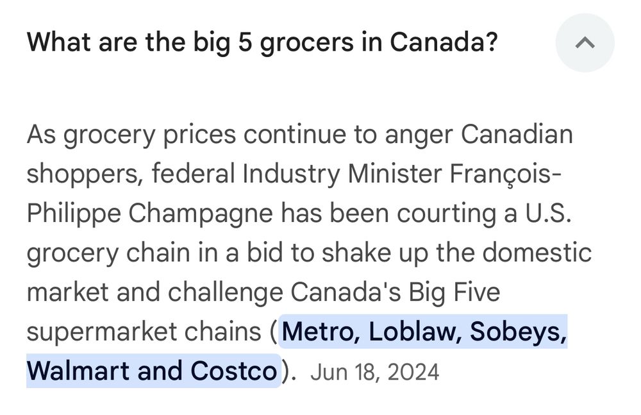This screenshot has height=415, width=641.
Task: Click the 'Jun 18, 2024' date
Action: pos(374,372)
